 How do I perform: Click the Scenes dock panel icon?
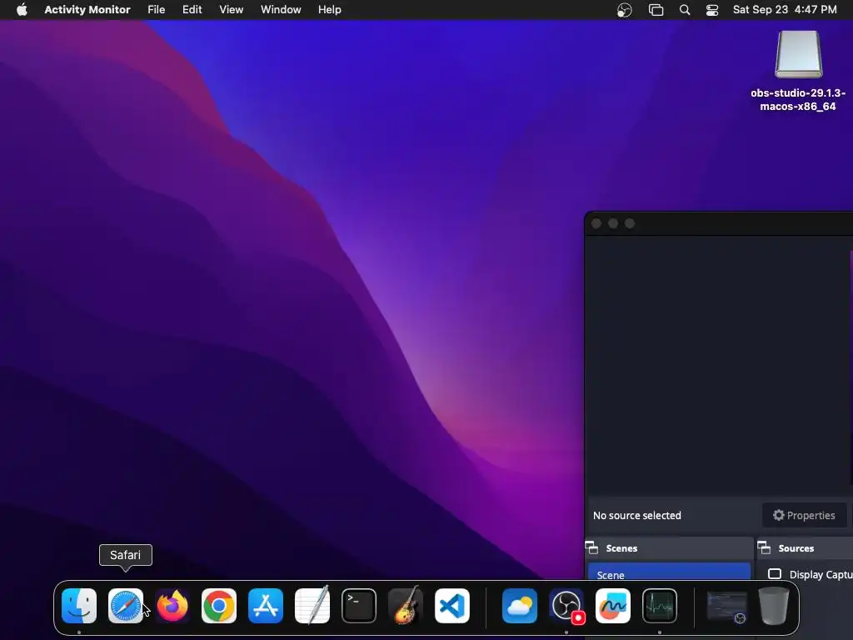[x=592, y=547]
